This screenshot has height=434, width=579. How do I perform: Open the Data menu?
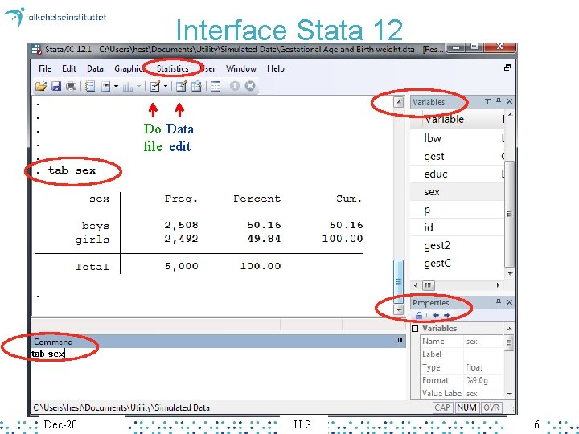point(95,68)
